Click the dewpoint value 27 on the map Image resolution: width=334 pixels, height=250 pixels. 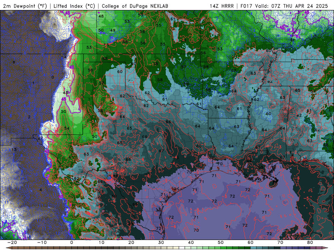40,138
